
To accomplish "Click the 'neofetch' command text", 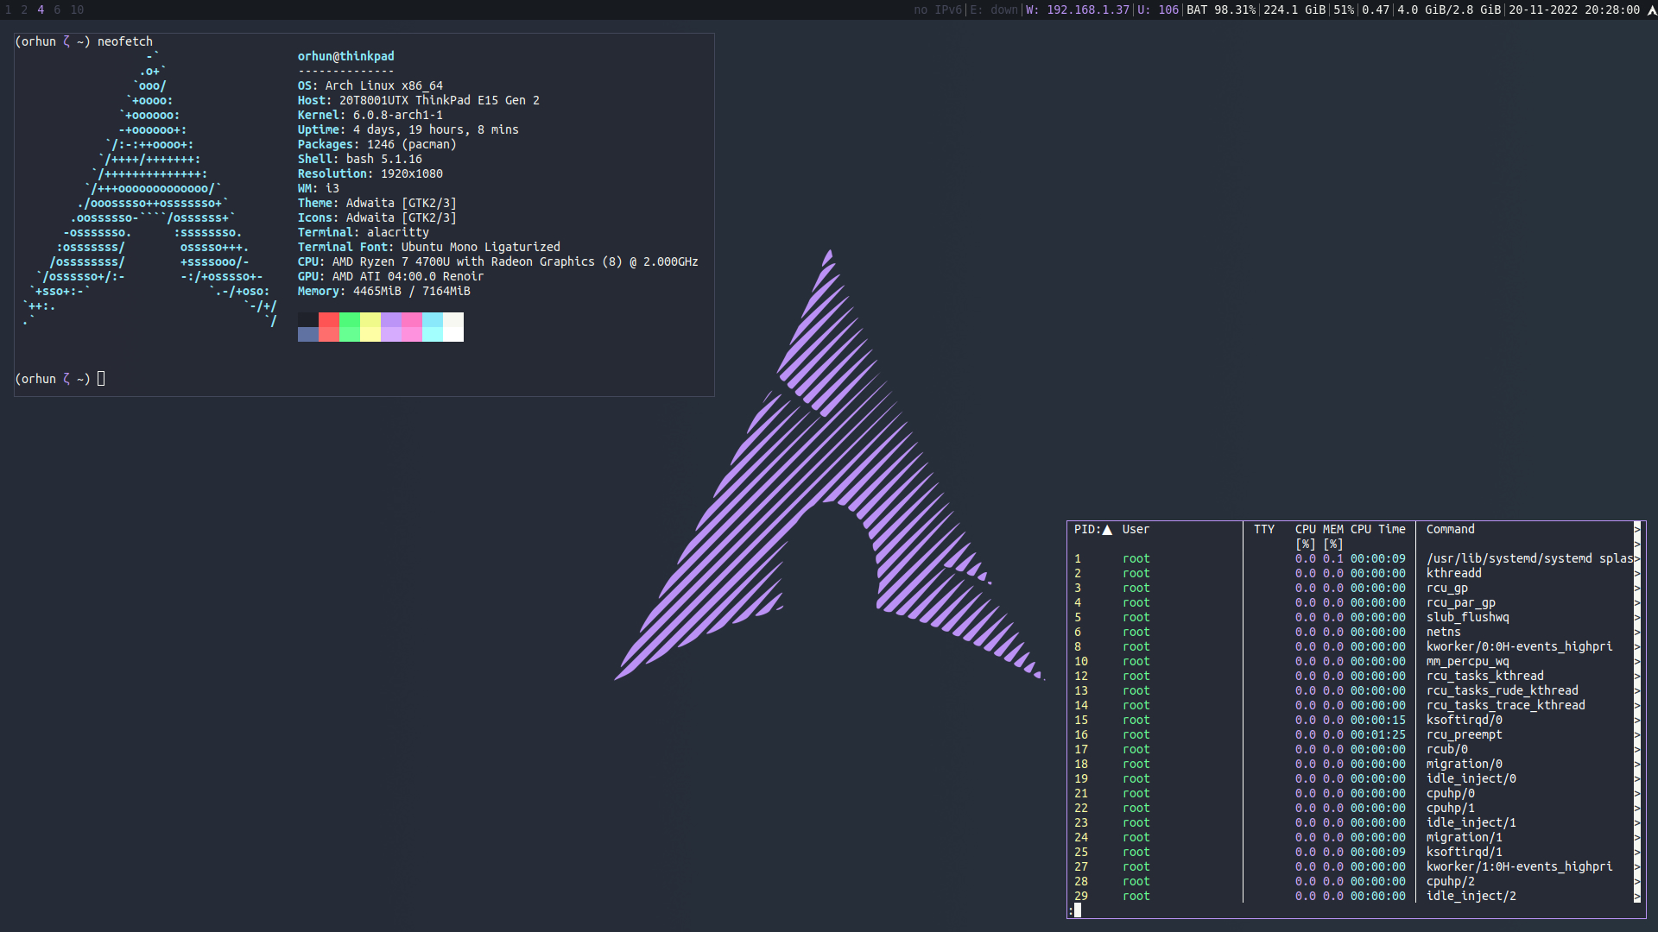I will point(125,41).
